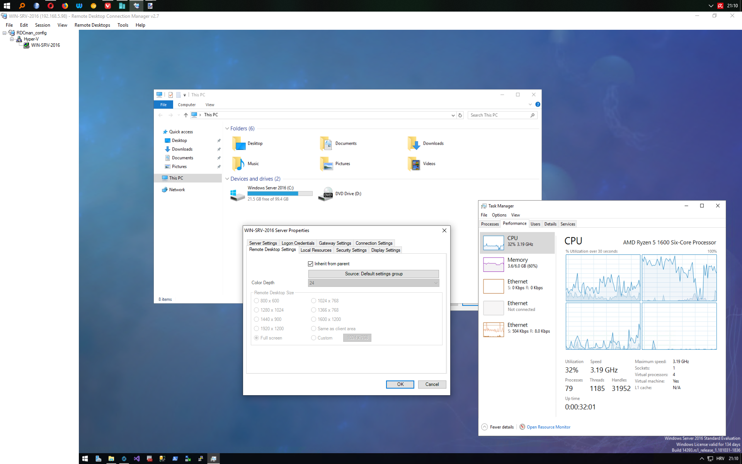Open the remote Start menu button
The width and height of the screenshot is (742, 464).
(85, 459)
